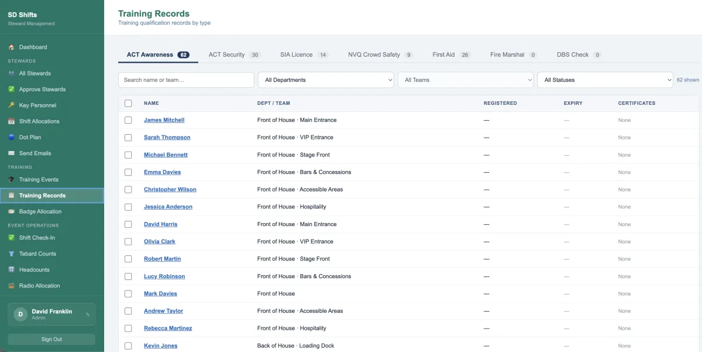Click the Dot Plan blue circle icon

pyautogui.click(x=11, y=137)
